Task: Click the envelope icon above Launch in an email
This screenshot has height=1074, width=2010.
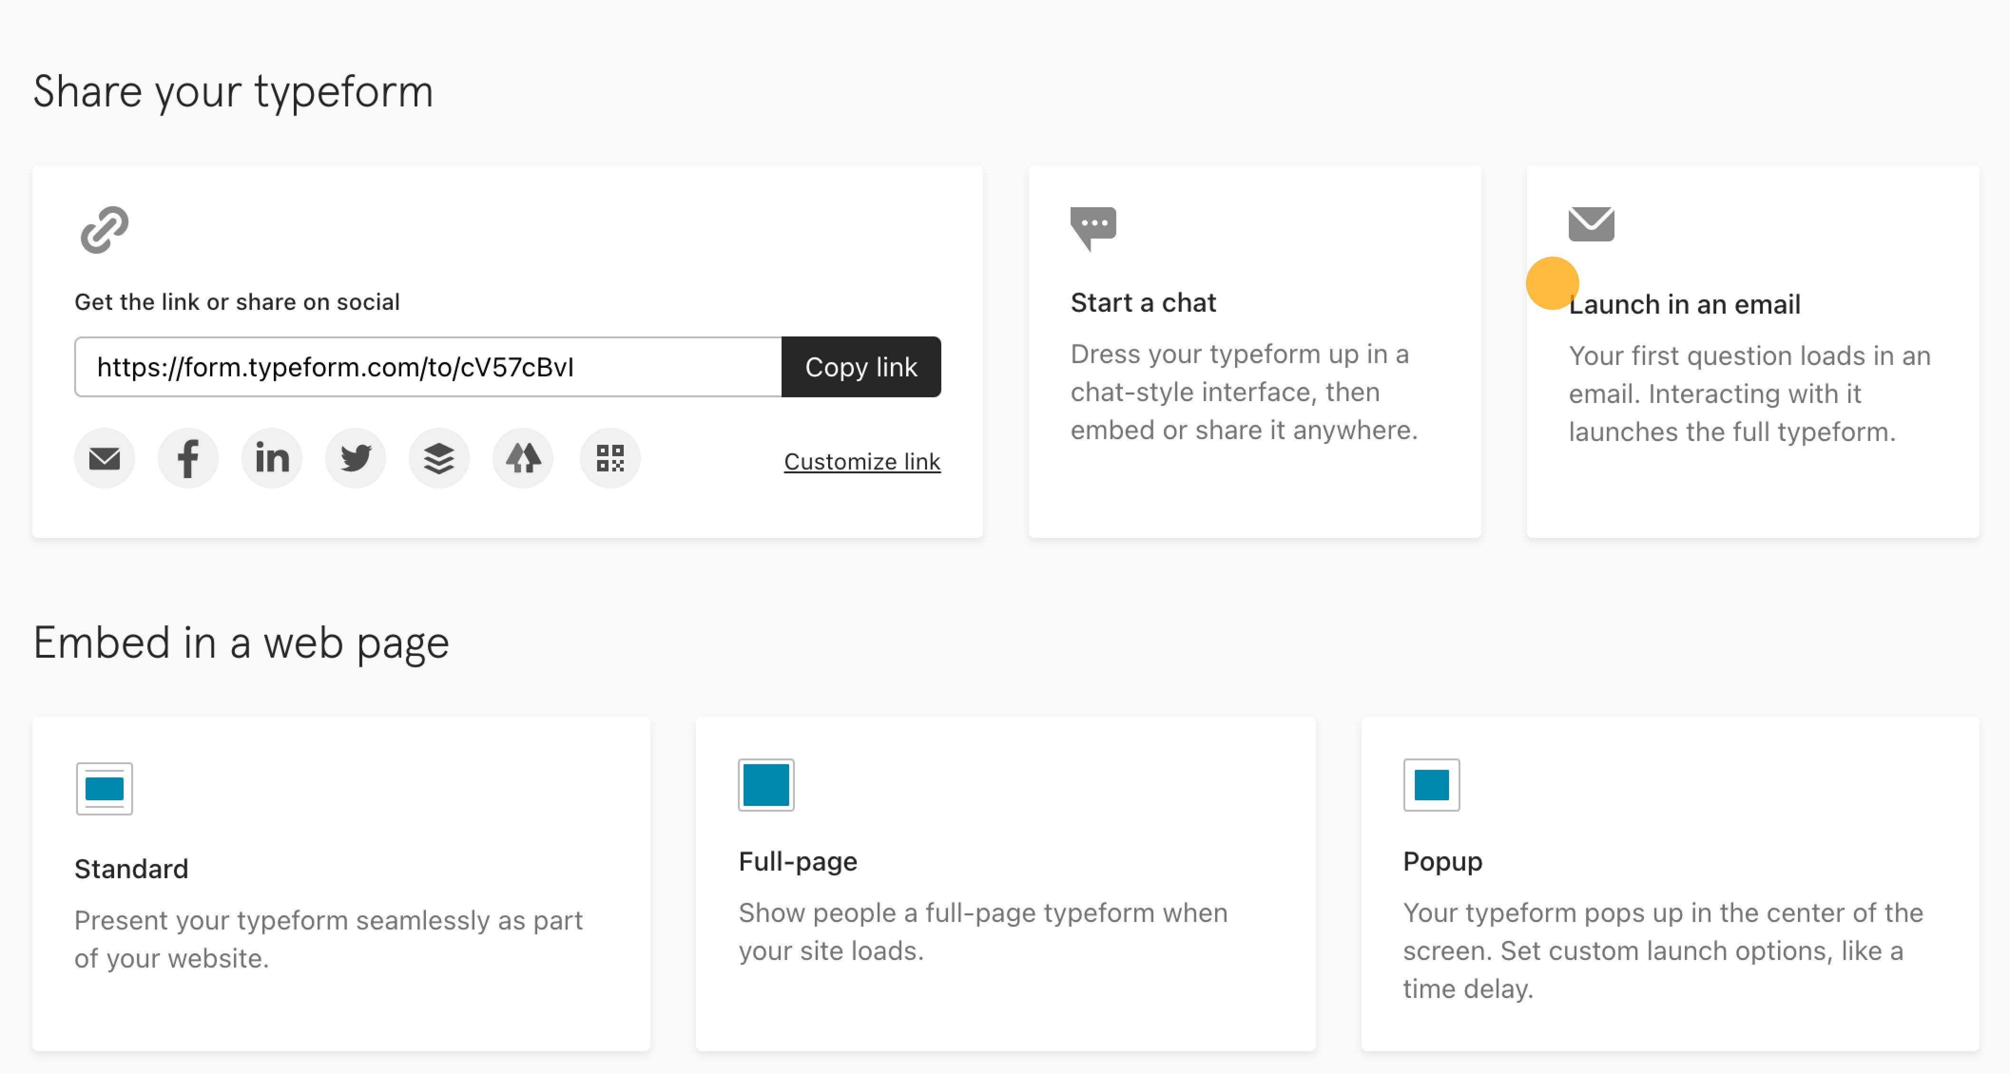Action: [x=1591, y=225]
